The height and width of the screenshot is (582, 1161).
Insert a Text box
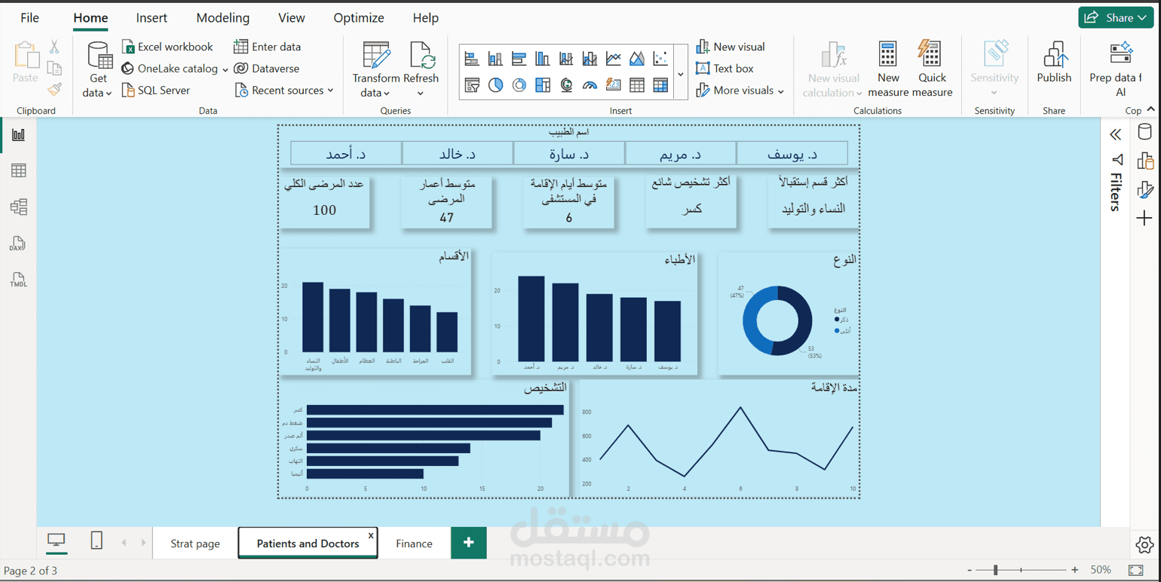[x=724, y=69]
